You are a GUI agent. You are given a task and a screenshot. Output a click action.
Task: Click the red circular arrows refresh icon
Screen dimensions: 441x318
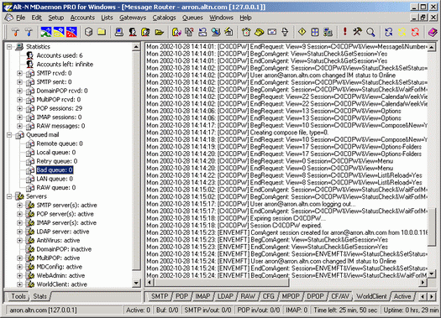[x=415, y=32]
